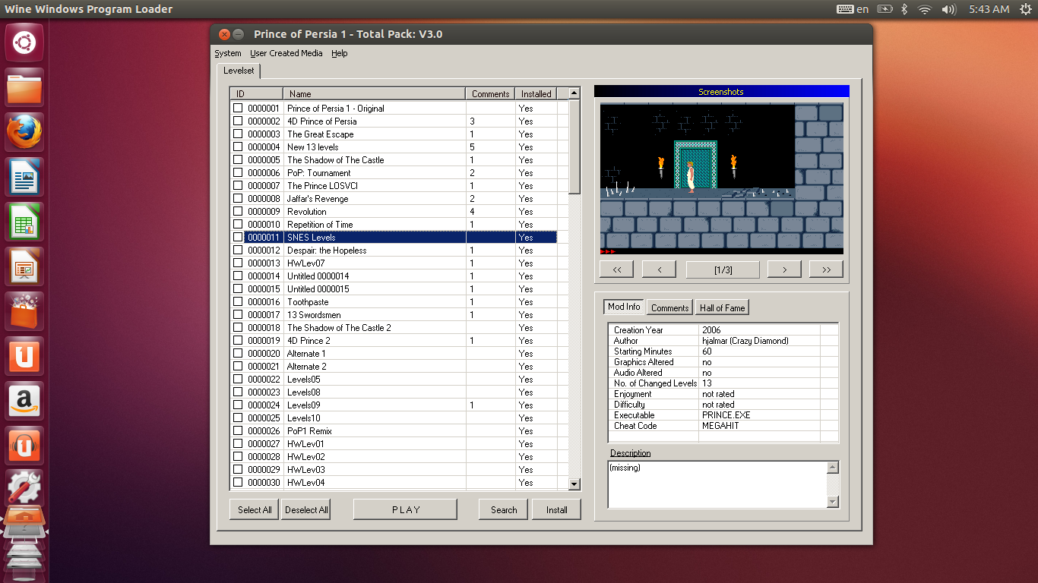Click description box scroll down arrow

click(833, 502)
